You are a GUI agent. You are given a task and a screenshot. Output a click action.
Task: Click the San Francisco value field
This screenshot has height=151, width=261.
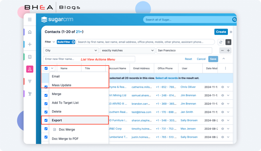coord(184,51)
